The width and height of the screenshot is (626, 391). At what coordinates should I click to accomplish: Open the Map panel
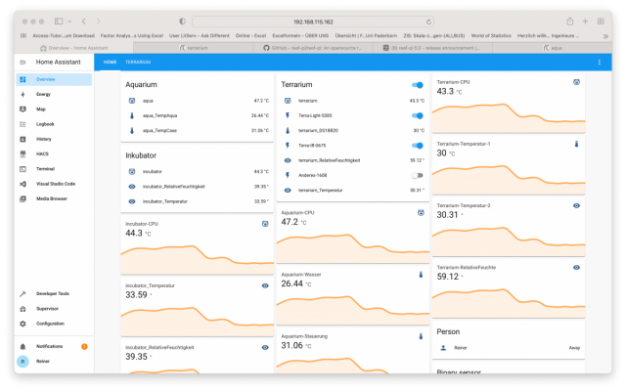tap(54, 109)
